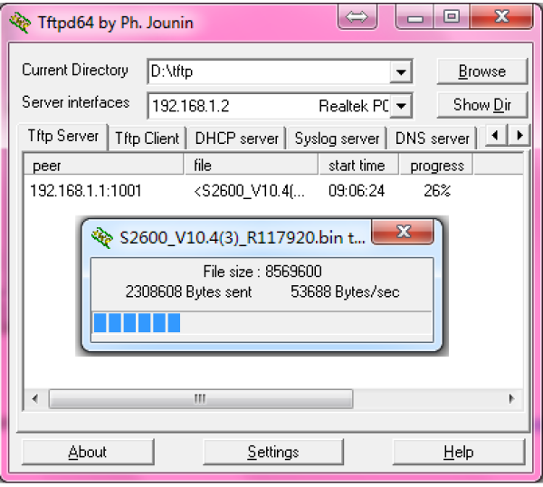Click the Browse button
The height and width of the screenshot is (487, 543).
point(482,72)
